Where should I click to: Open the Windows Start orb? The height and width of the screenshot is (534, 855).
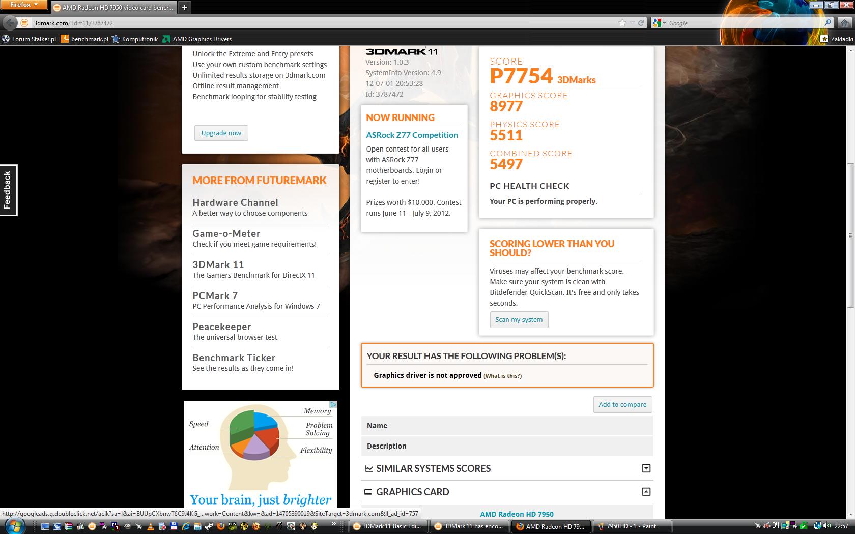(x=15, y=526)
